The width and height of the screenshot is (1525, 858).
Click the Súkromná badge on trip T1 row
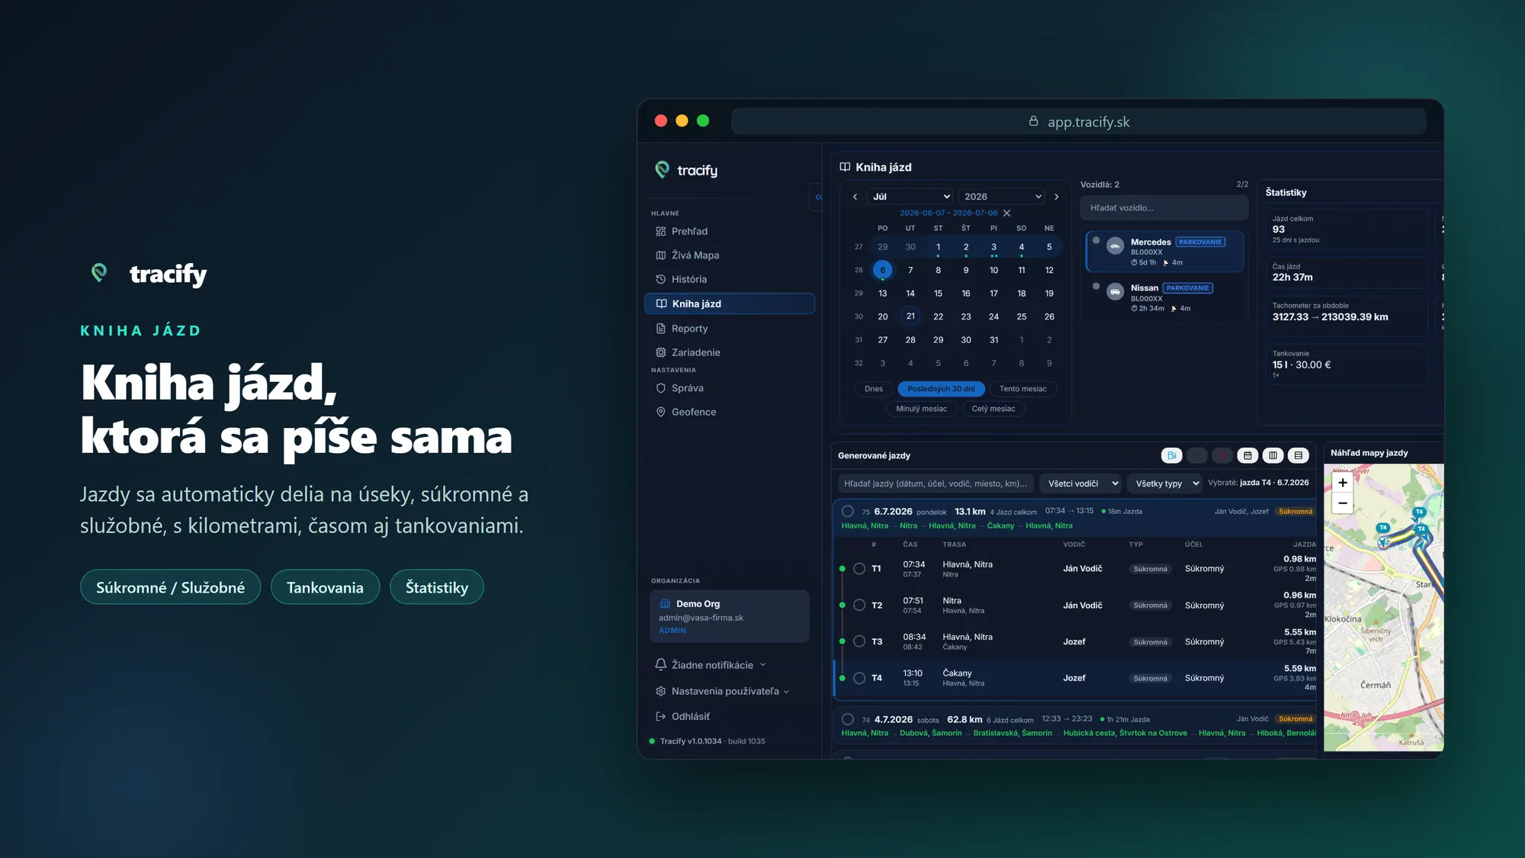pyautogui.click(x=1151, y=569)
